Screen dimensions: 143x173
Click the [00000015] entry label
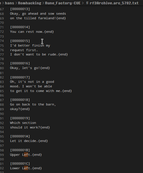point(20,41)
